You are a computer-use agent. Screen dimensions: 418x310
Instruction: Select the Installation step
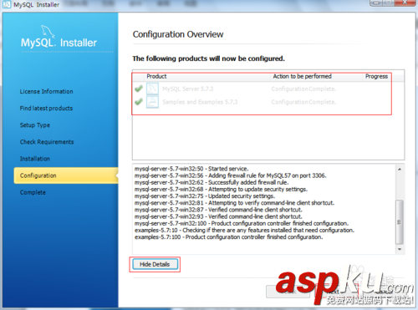35,159
